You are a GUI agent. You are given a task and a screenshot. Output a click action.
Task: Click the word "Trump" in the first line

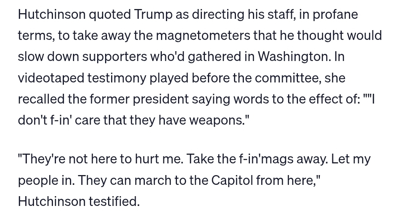click(x=153, y=14)
